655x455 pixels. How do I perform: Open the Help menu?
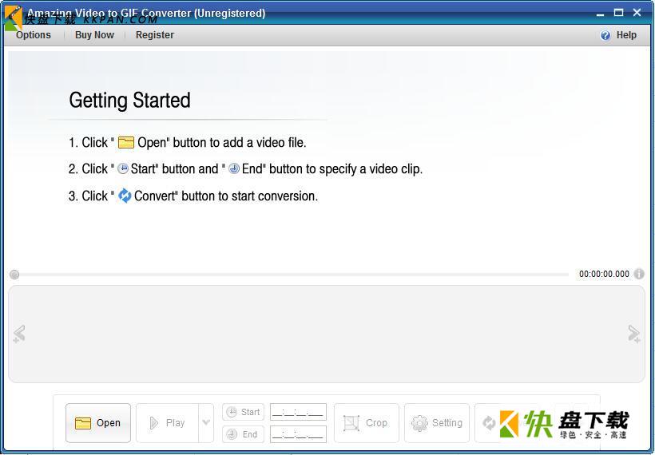point(626,35)
